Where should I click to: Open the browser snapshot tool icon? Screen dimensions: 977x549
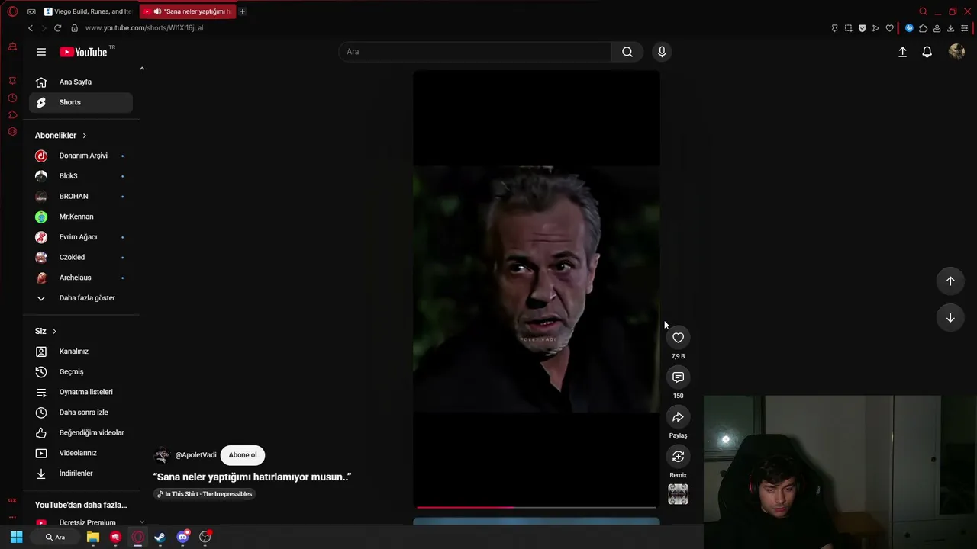coord(848,28)
